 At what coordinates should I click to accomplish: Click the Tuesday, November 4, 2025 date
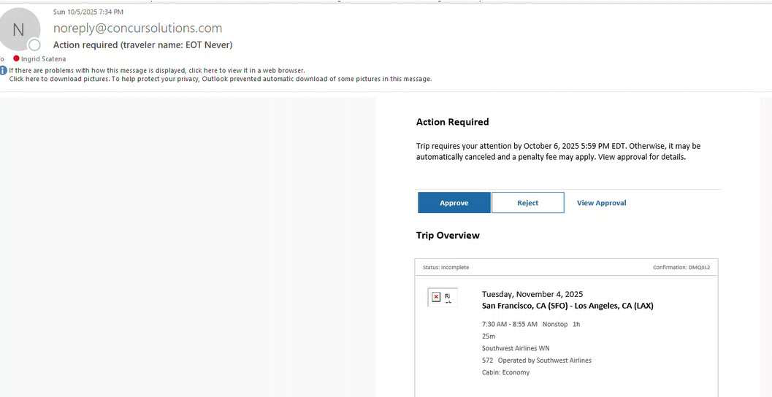(532, 294)
